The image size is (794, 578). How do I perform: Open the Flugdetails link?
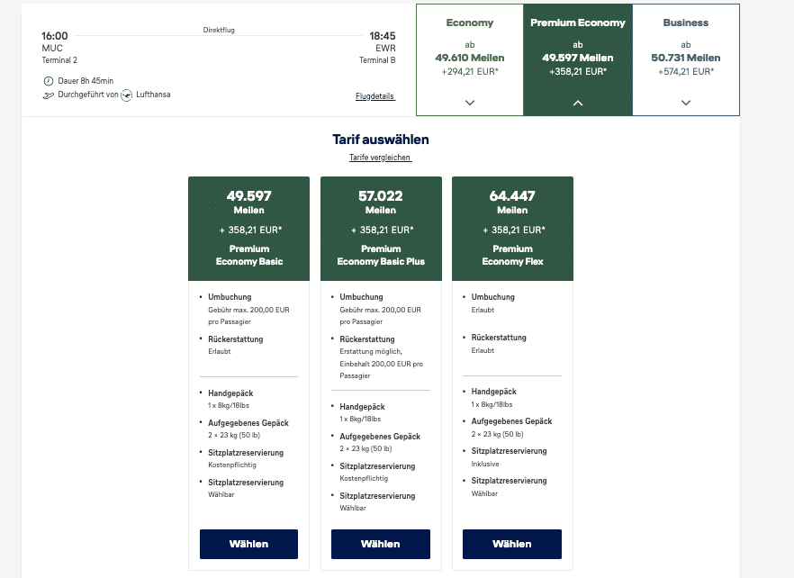click(375, 96)
